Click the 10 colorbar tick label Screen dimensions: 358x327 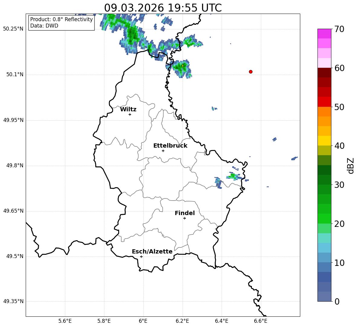tap(339, 263)
